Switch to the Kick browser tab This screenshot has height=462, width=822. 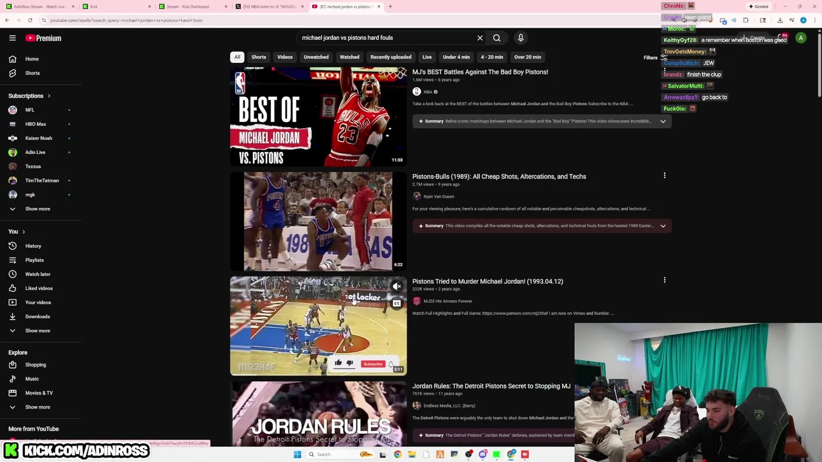[x=116, y=6]
